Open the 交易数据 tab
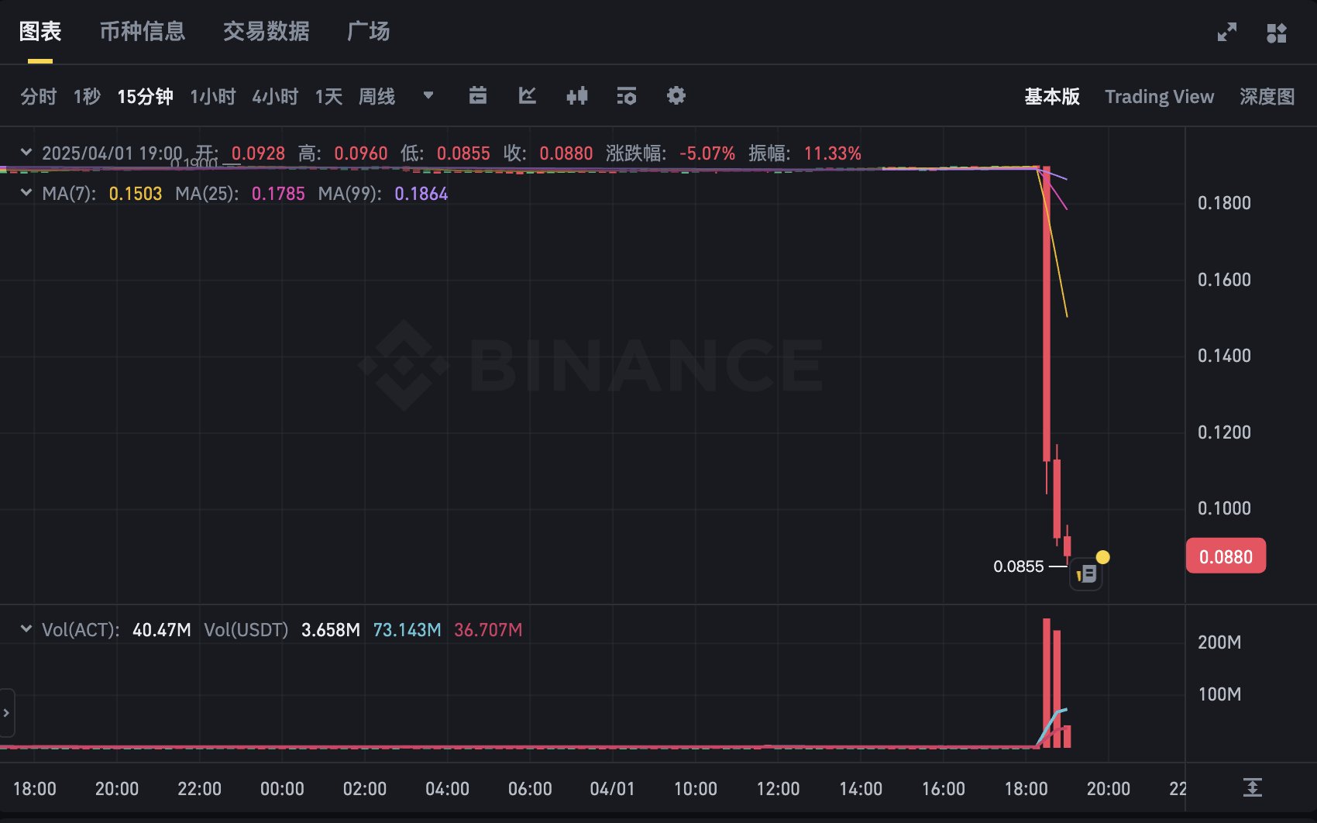This screenshot has height=823, width=1317. point(266,32)
